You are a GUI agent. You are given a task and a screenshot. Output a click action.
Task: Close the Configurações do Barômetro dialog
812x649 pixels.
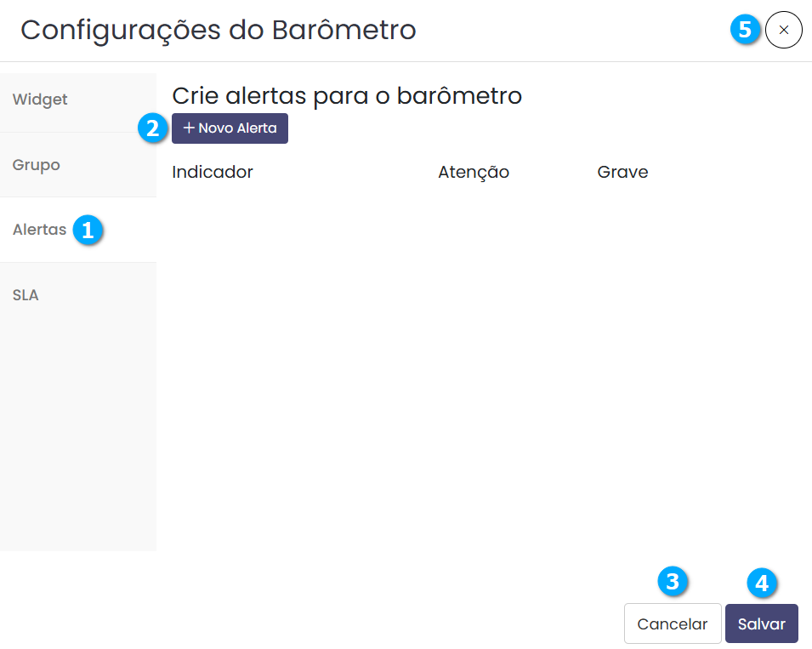click(783, 31)
